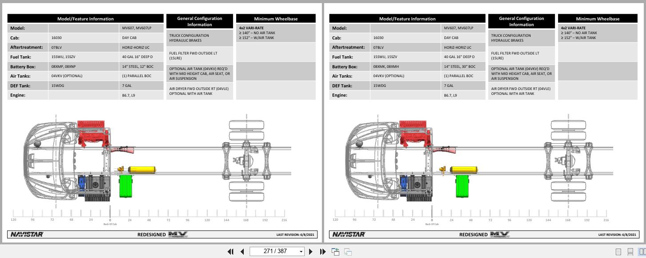Viewport: 646px width, 258px height.
Task: Click the previous view navigation icon
Action: point(336,252)
